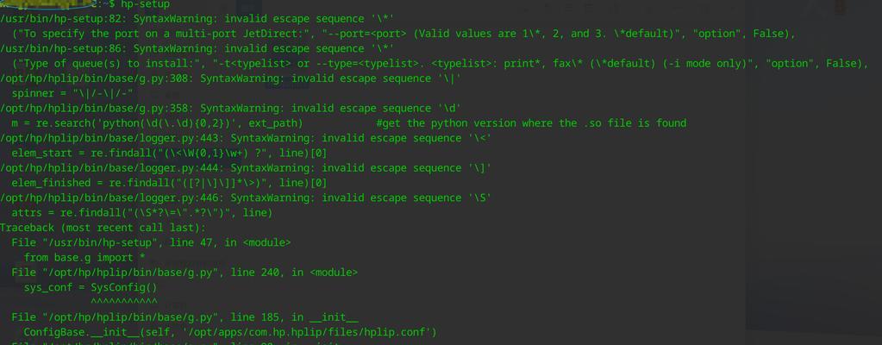Click the hp-setup command at the prompt
The width and height of the screenshot is (882, 345).
[x=145, y=4]
